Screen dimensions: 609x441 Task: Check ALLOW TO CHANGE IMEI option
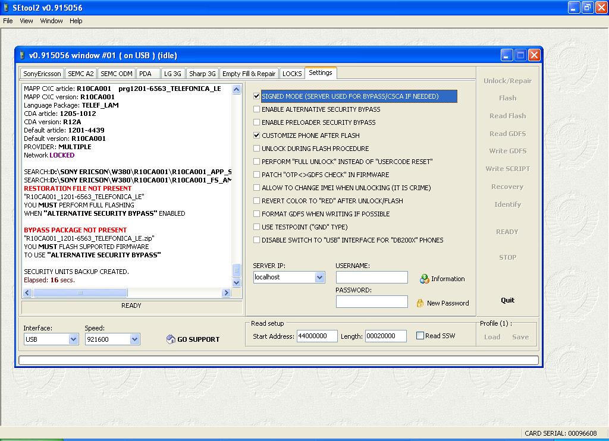(256, 187)
